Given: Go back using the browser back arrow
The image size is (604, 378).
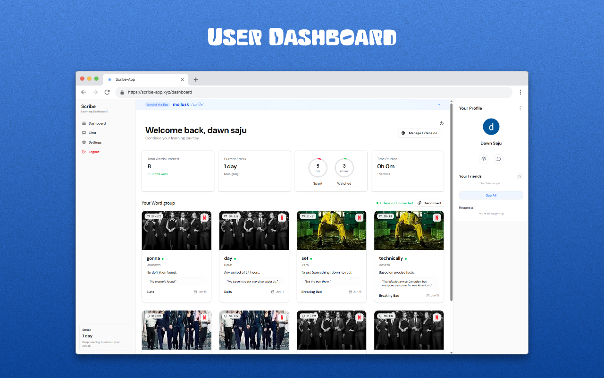Looking at the screenshot, I should [x=84, y=92].
